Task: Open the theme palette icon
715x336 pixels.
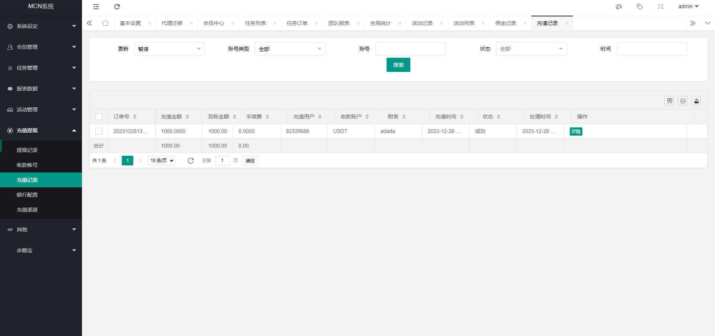Action: (619, 7)
